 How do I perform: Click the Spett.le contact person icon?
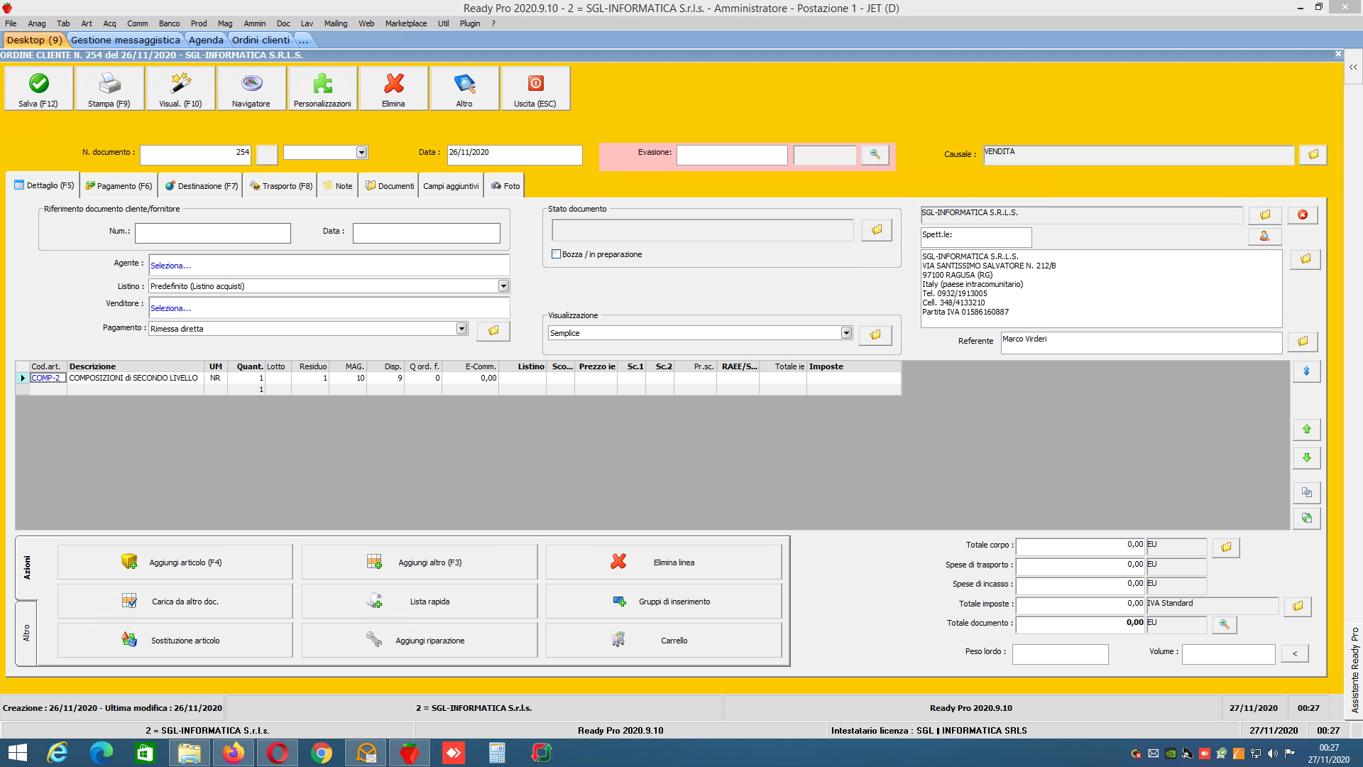coord(1264,236)
